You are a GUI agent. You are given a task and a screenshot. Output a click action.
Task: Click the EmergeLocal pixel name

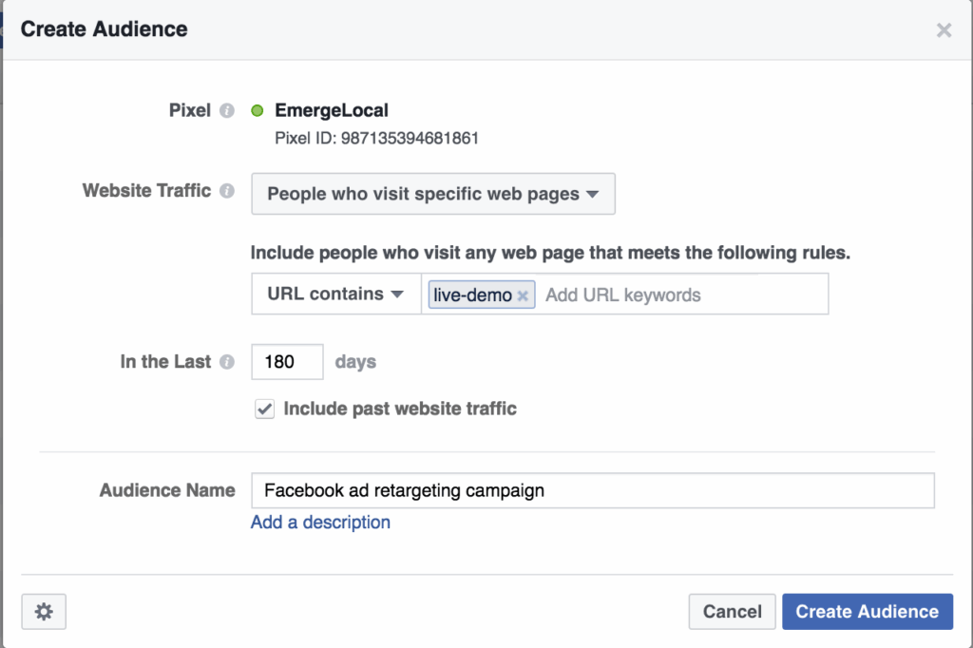tap(332, 111)
